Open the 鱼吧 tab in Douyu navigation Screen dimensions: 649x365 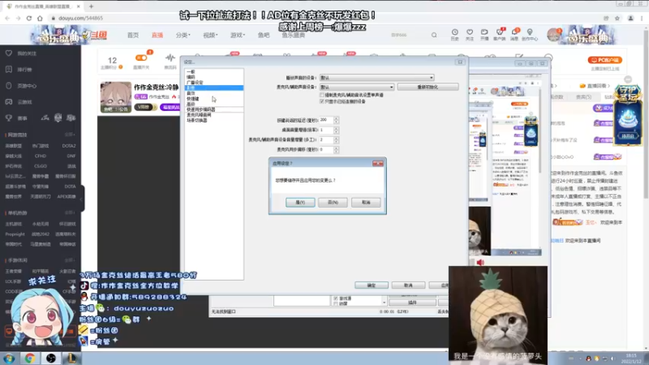264,35
